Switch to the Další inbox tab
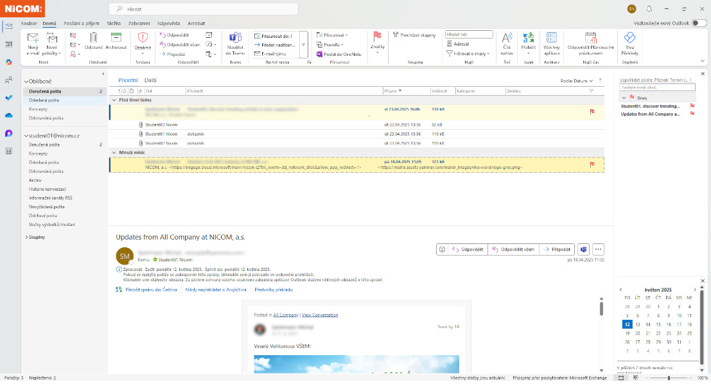Image resolution: width=711 pixels, height=384 pixels. [x=150, y=80]
